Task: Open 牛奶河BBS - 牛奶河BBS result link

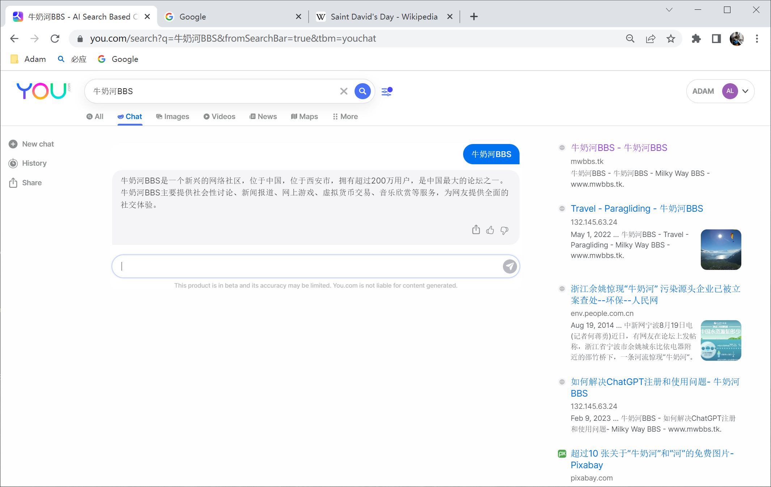Action: pos(619,148)
